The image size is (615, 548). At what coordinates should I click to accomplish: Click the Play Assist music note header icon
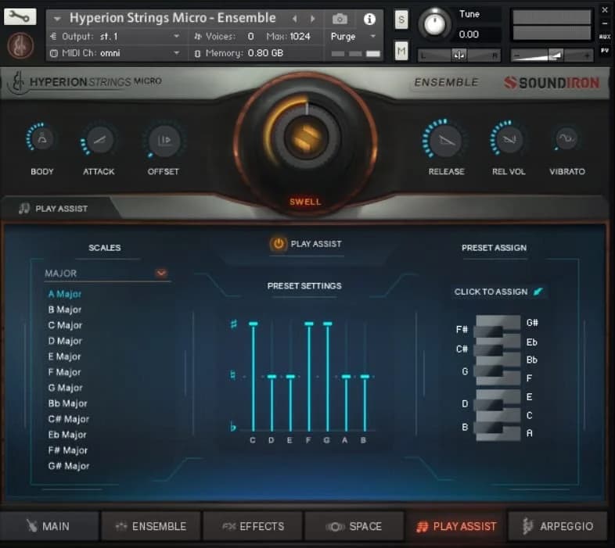pyautogui.click(x=24, y=208)
